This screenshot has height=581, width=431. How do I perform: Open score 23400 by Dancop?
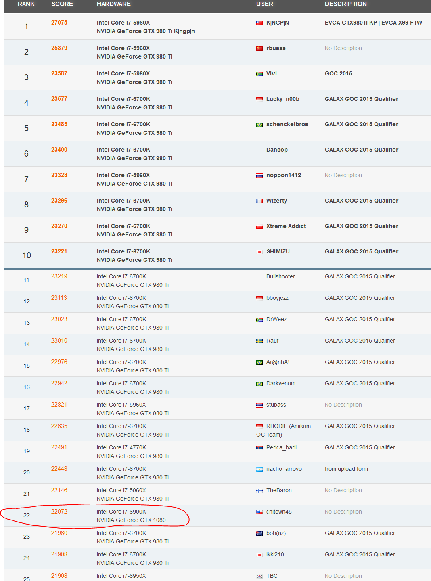click(x=59, y=150)
